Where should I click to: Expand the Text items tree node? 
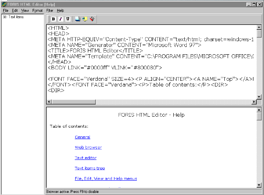click(4, 17)
